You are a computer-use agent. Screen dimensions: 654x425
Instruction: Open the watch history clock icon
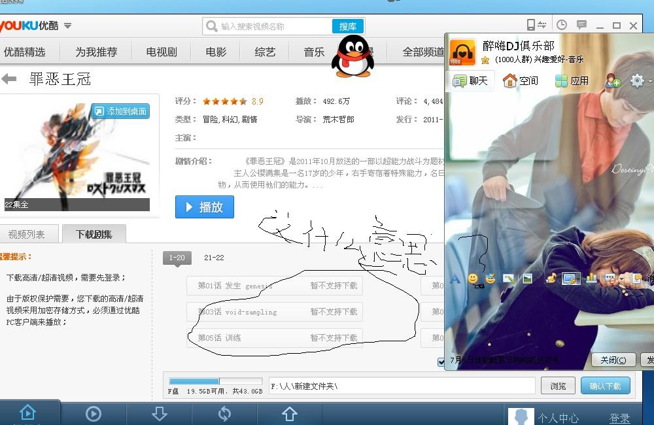pos(562,25)
